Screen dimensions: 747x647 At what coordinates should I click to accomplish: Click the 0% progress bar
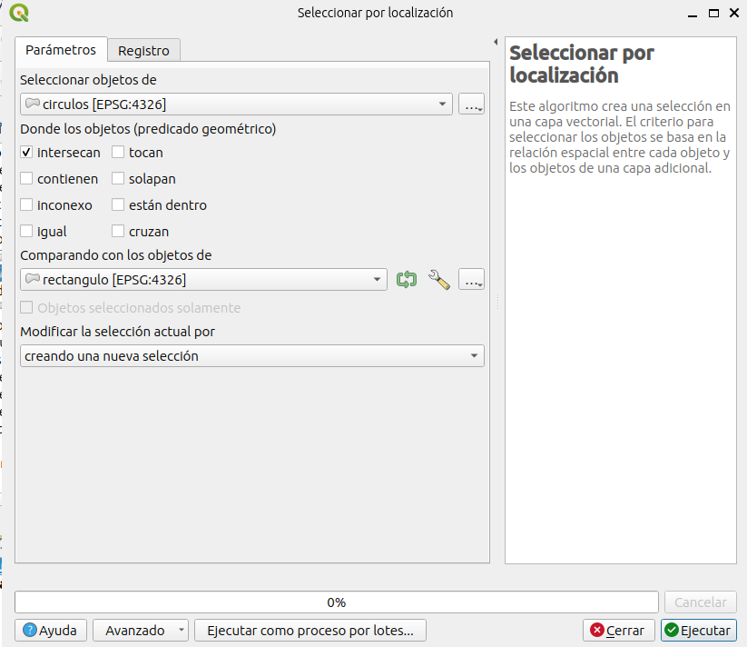point(336,602)
